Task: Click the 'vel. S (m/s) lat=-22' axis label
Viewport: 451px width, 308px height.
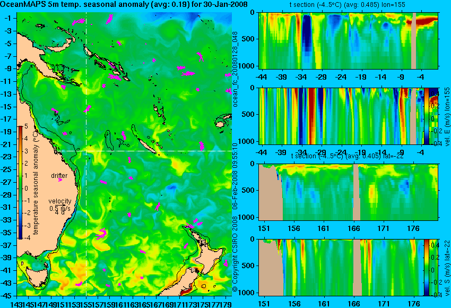Action: pos(447,268)
